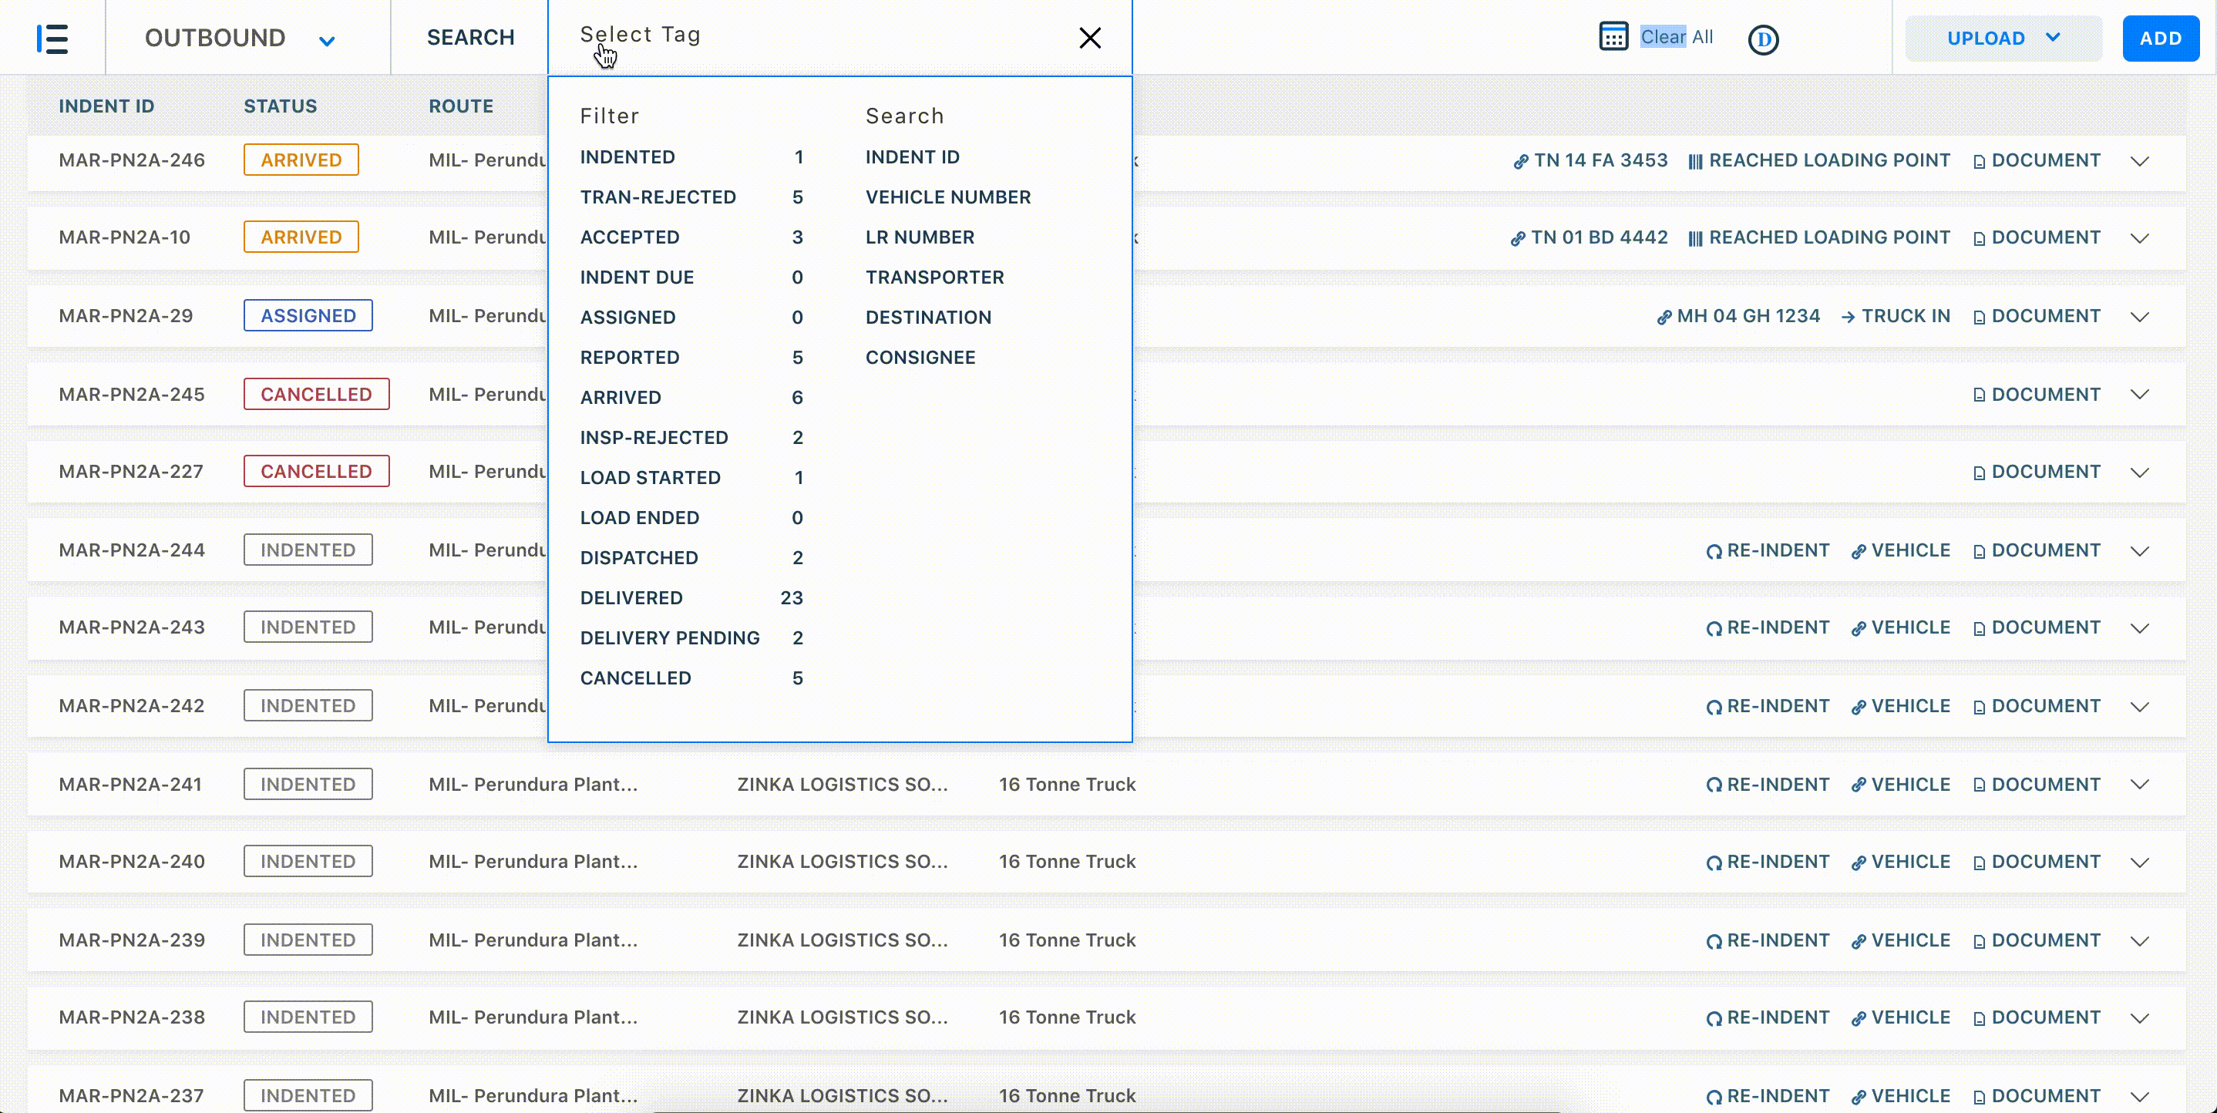2217x1113 pixels.
Task: Open the UPLOAD dropdown menu
Action: [2003, 39]
